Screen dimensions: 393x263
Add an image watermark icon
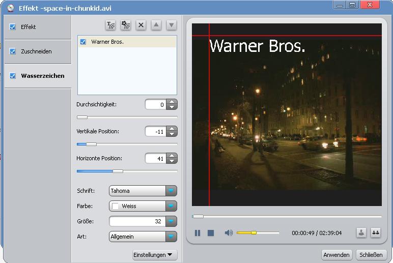coord(126,25)
